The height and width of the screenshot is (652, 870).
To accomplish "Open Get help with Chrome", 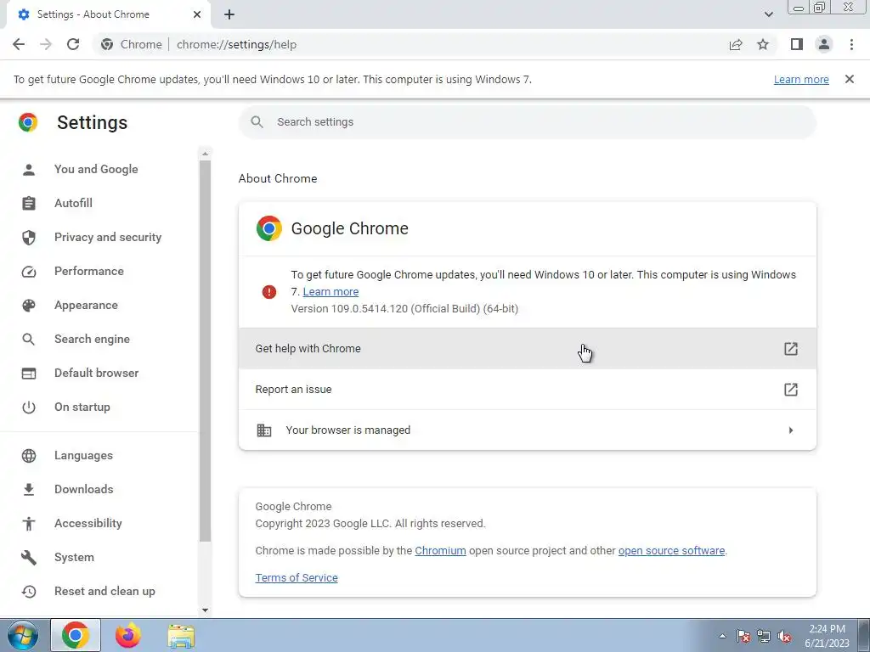I will point(527,349).
